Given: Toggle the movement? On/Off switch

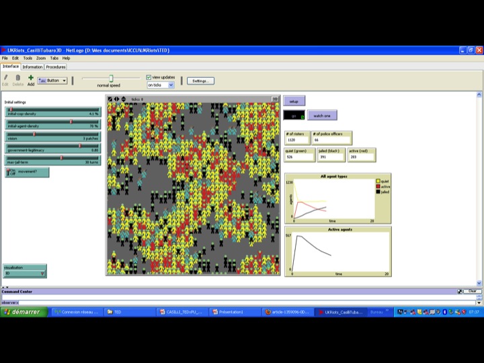Looking at the screenshot, I should [27, 172].
